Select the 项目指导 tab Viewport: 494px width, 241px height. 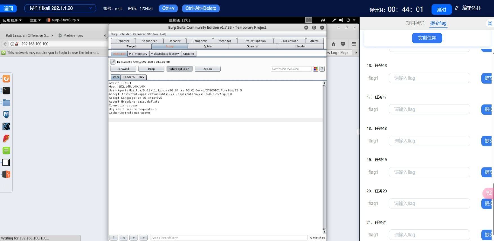(x=415, y=23)
